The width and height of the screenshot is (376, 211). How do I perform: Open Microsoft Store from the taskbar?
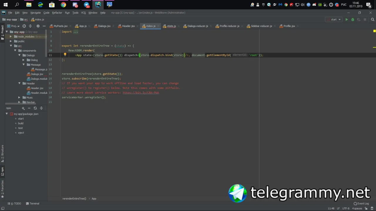point(52,5)
